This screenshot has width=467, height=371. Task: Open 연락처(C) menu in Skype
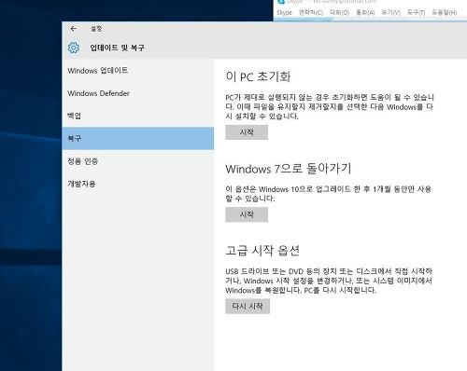(311, 13)
